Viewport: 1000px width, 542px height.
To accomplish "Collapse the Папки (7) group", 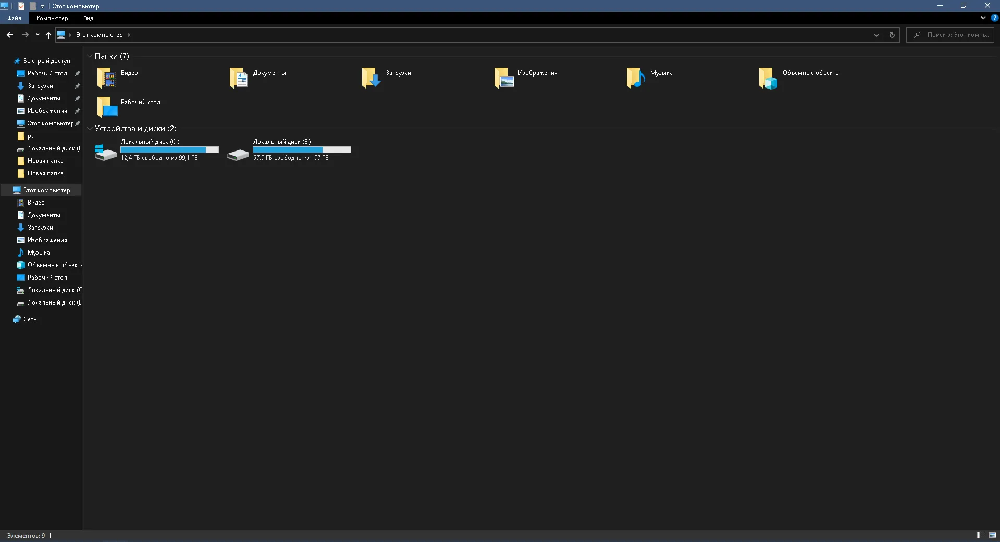I will [x=90, y=56].
